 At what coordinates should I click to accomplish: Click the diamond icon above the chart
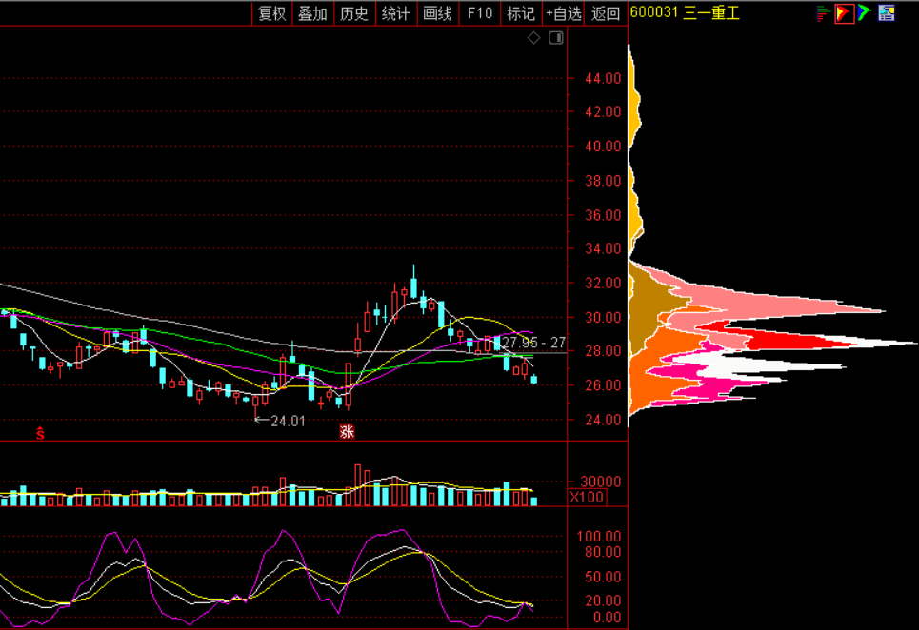click(533, 38)
